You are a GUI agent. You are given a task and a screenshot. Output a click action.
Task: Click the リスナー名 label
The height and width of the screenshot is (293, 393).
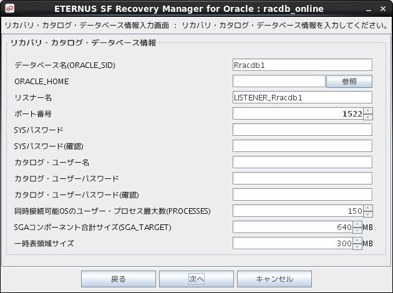click(x=33, y=98)
